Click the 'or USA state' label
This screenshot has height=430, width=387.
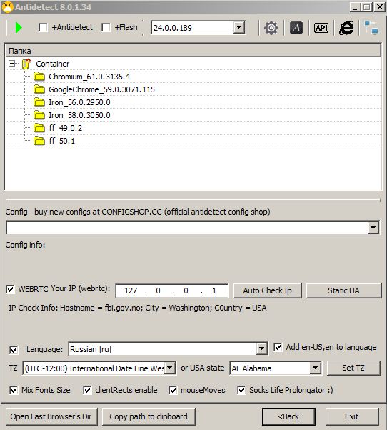tap(203, 368)
